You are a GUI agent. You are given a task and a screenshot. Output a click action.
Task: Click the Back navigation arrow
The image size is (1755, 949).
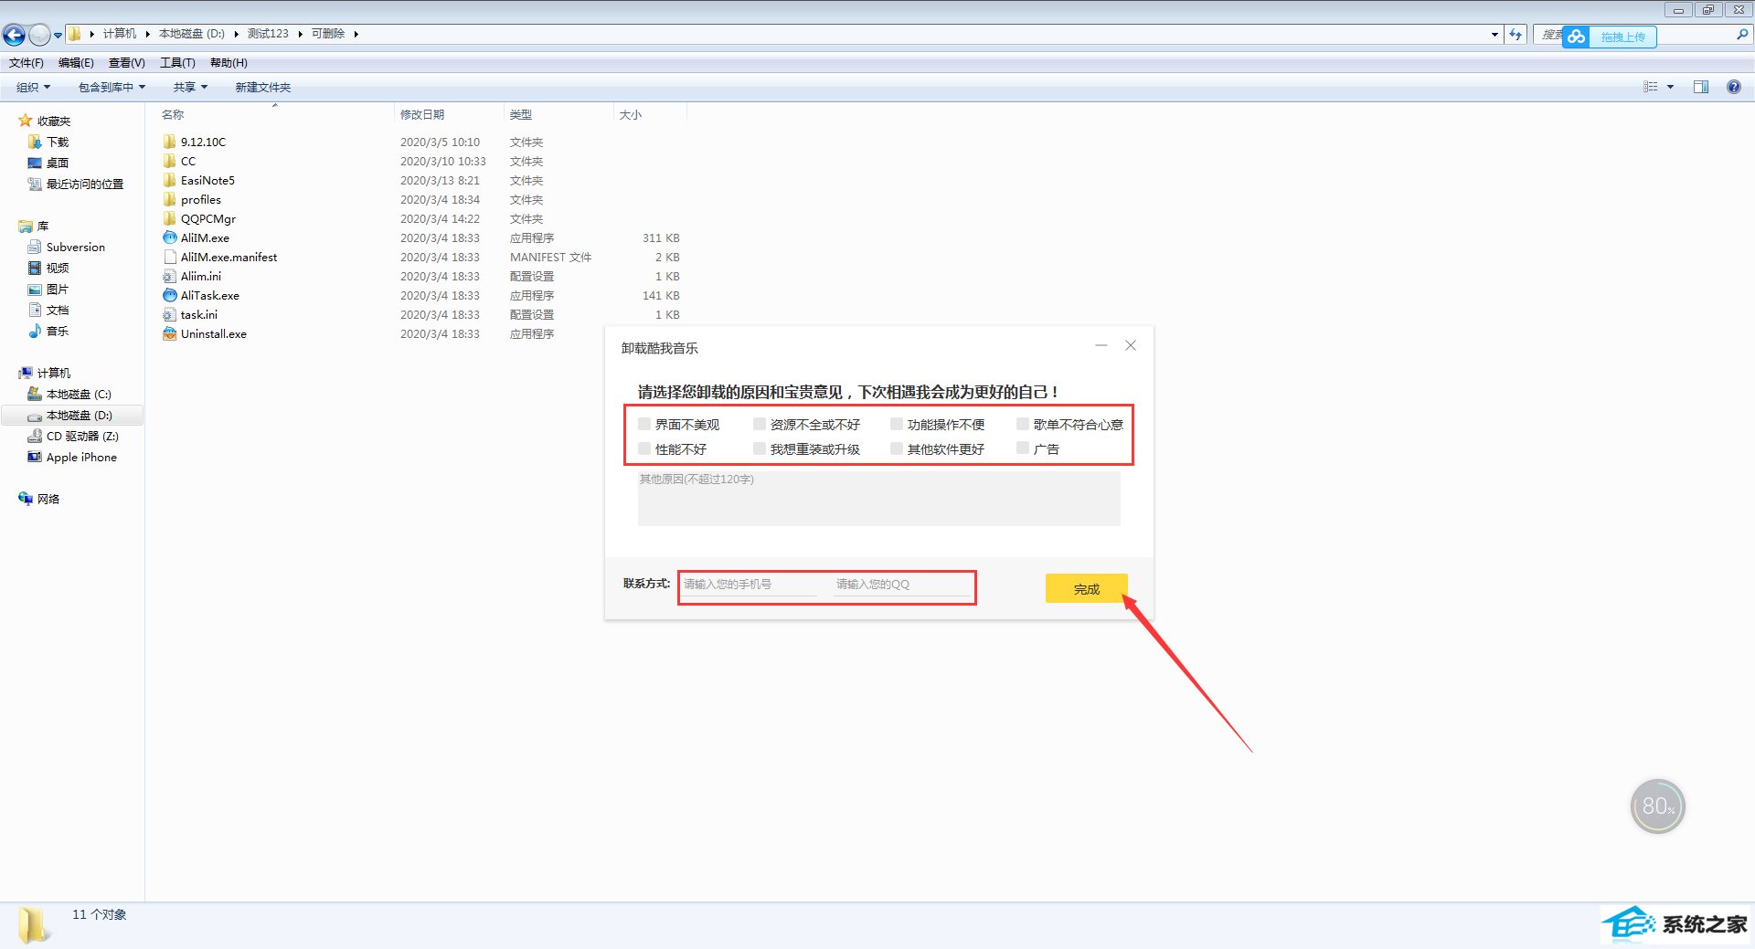pos(14,35)
